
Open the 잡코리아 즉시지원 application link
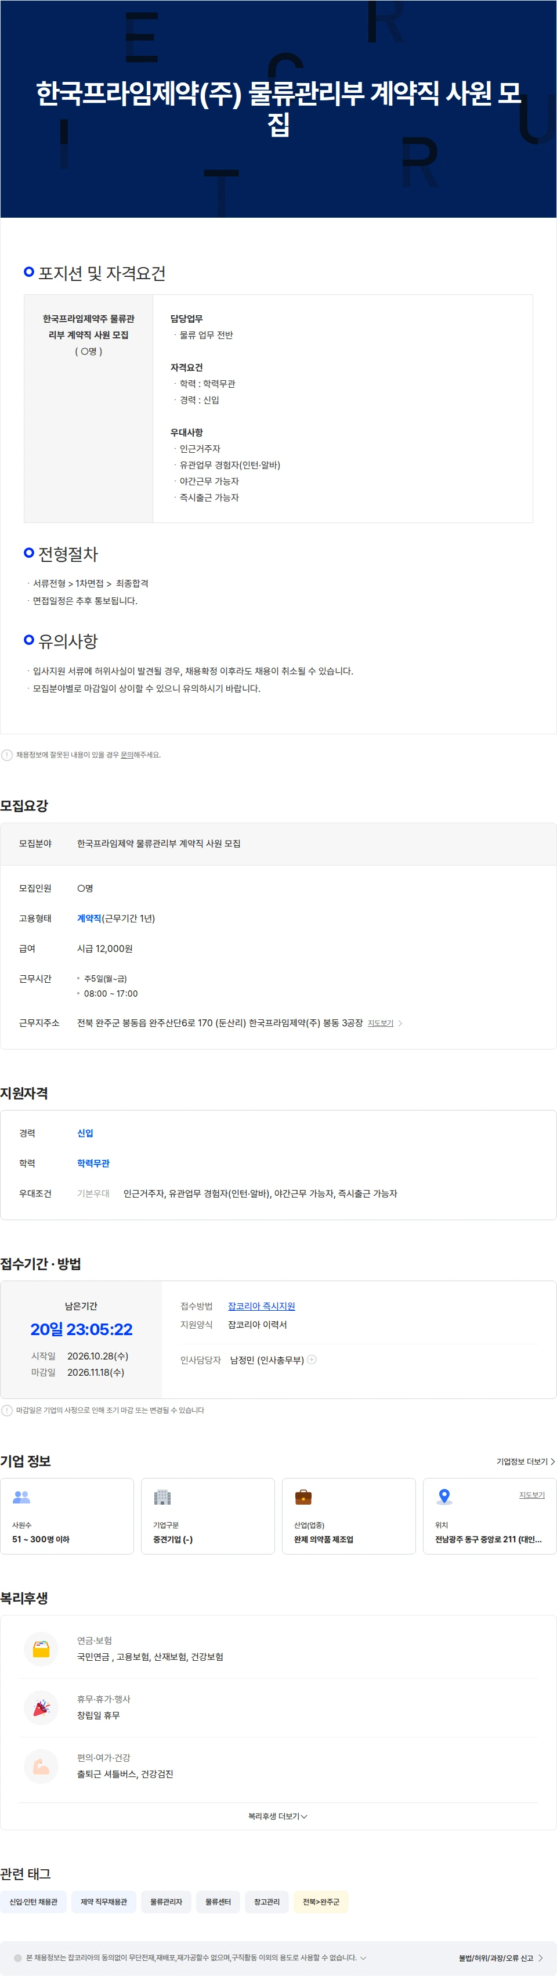click(x=261, y=1306)
